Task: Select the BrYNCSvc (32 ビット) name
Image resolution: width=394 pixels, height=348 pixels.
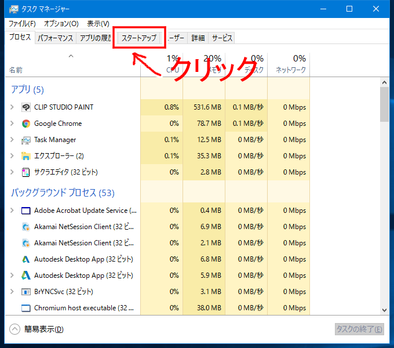Action: [64, 292]
